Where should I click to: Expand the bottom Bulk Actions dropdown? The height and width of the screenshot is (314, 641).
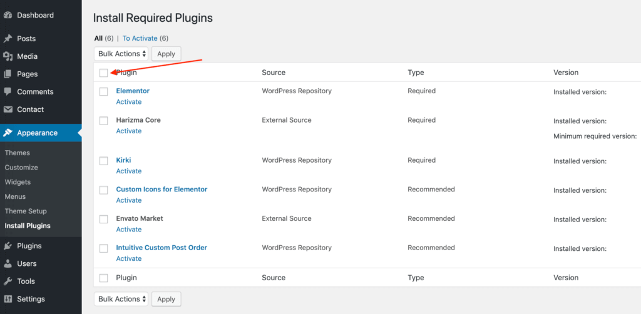click(x=121, y=299)
